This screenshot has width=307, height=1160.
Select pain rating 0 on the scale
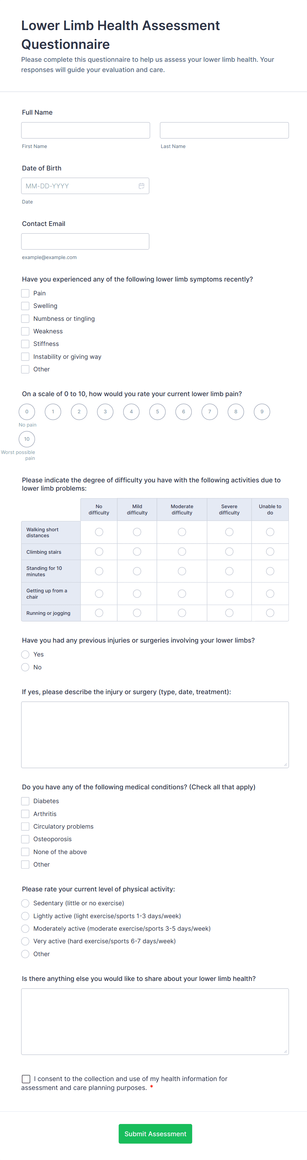pyautogui.click(x=27, y=412)
